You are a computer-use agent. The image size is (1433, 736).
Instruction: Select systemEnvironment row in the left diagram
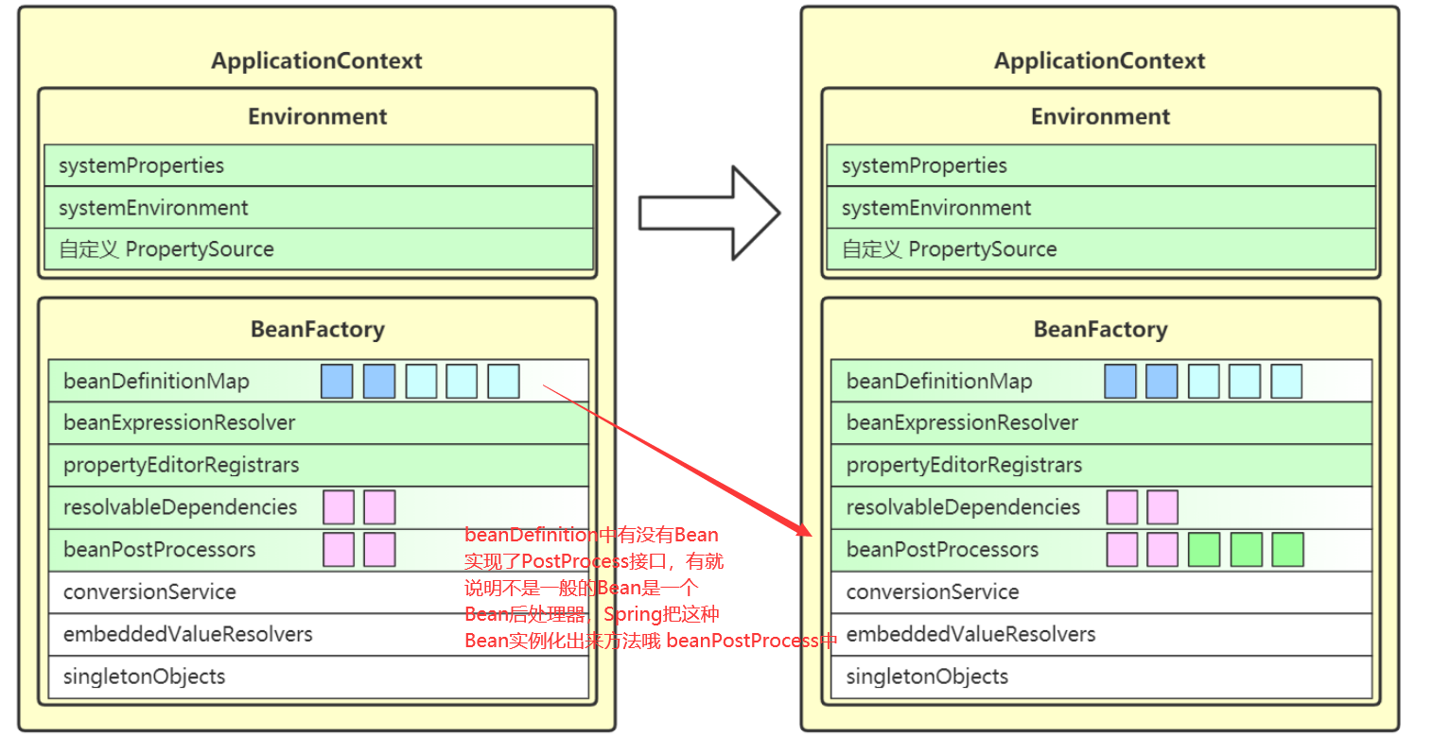tap(319, 208)
